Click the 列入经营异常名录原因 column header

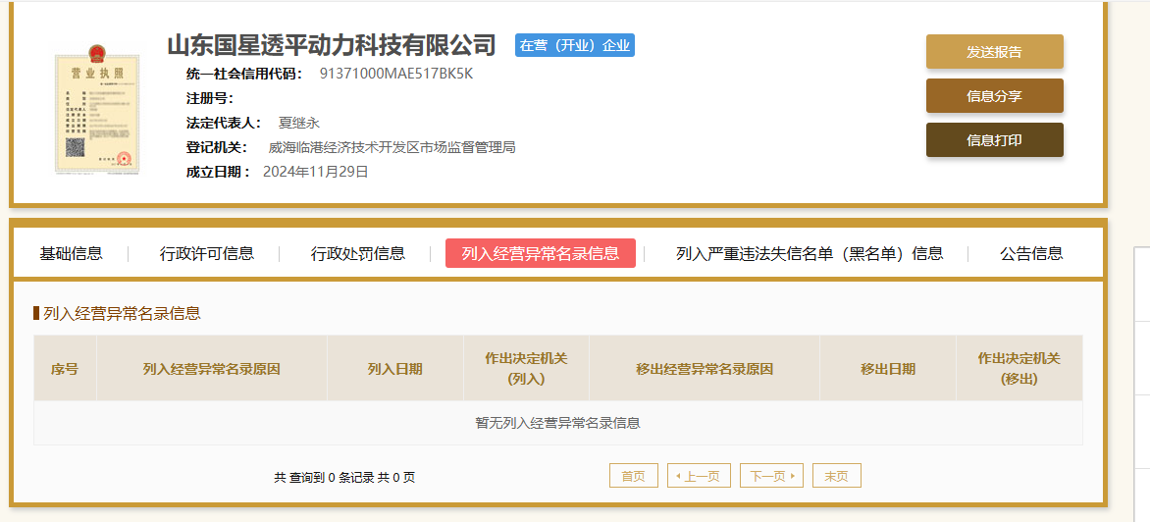point(211,369)
